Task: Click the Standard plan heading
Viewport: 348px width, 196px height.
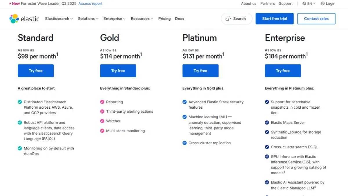Action: click(36, 38)
